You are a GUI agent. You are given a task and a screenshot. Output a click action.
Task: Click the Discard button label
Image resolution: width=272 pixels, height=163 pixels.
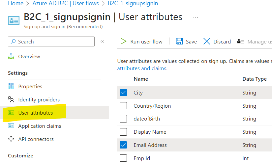(x=222, y=42)
